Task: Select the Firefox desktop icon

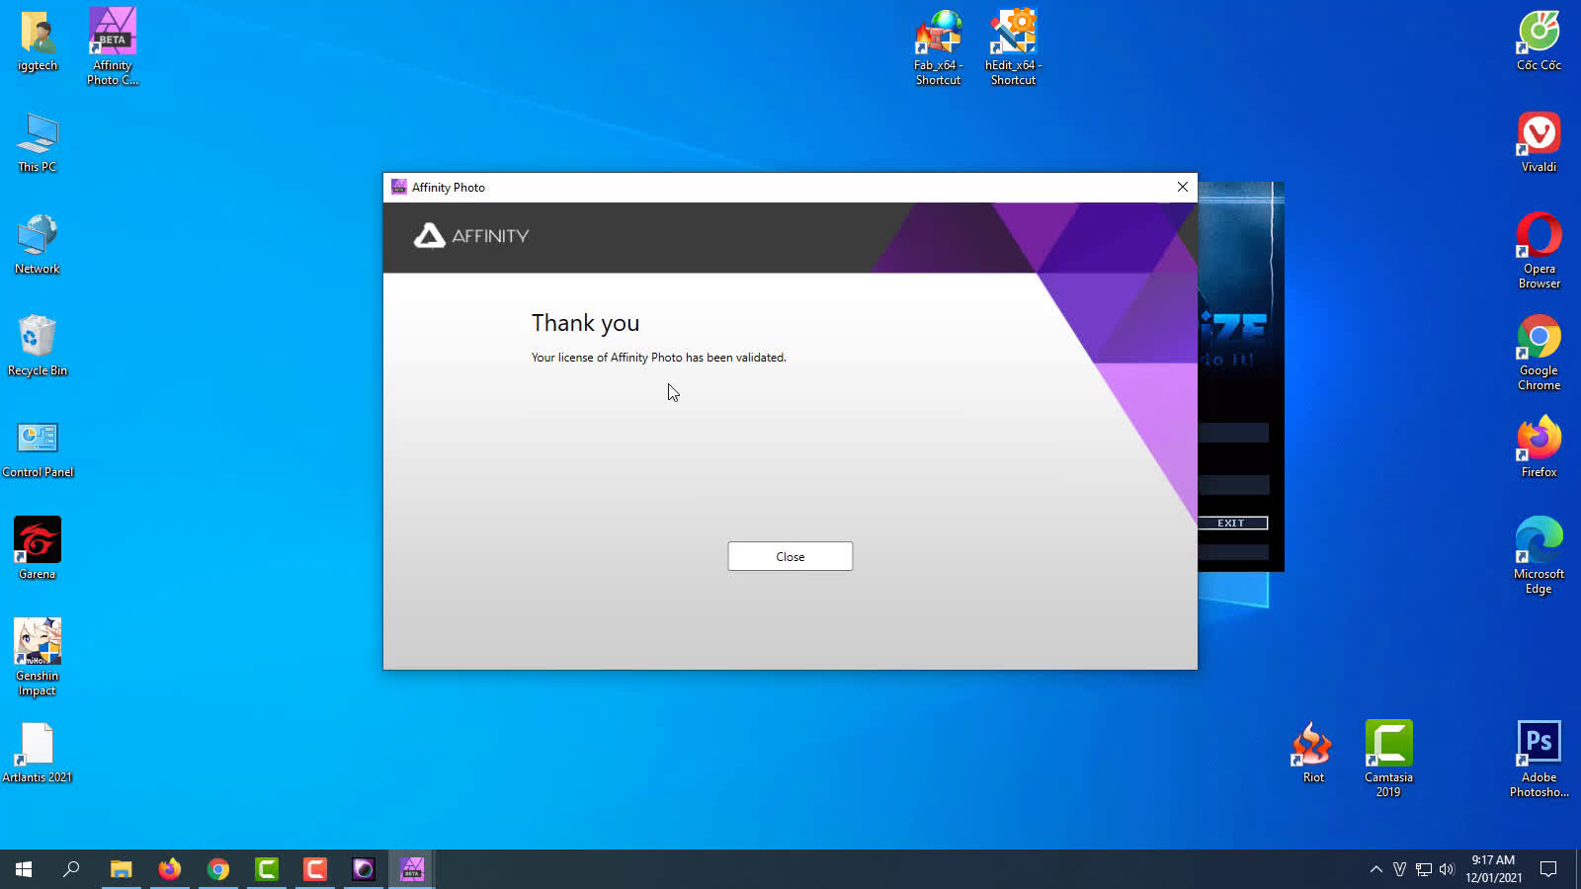Action: [1539, 448]
